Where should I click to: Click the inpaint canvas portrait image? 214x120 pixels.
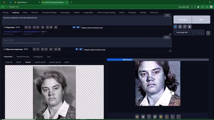[54, 93]
